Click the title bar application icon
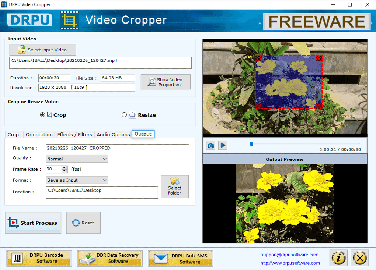376x270 pixels. click(4, 4)
